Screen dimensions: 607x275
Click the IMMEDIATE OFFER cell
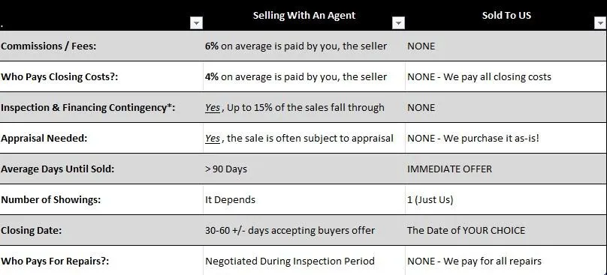click(506, 169)
